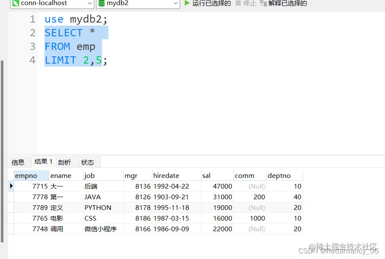Click the hiredate cell 1986-09-09
The width and height of the screenshot is (385, 259).
click(177, 229)
